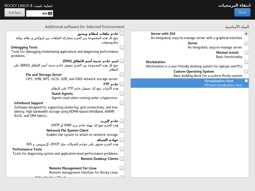
Task: Pick the Custom Operating System radio button
Action: point(246,71)
